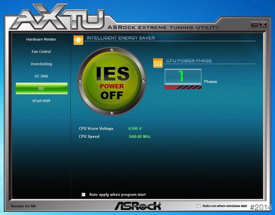Click the CPU Power Phase icon

[x=158, y=63]
